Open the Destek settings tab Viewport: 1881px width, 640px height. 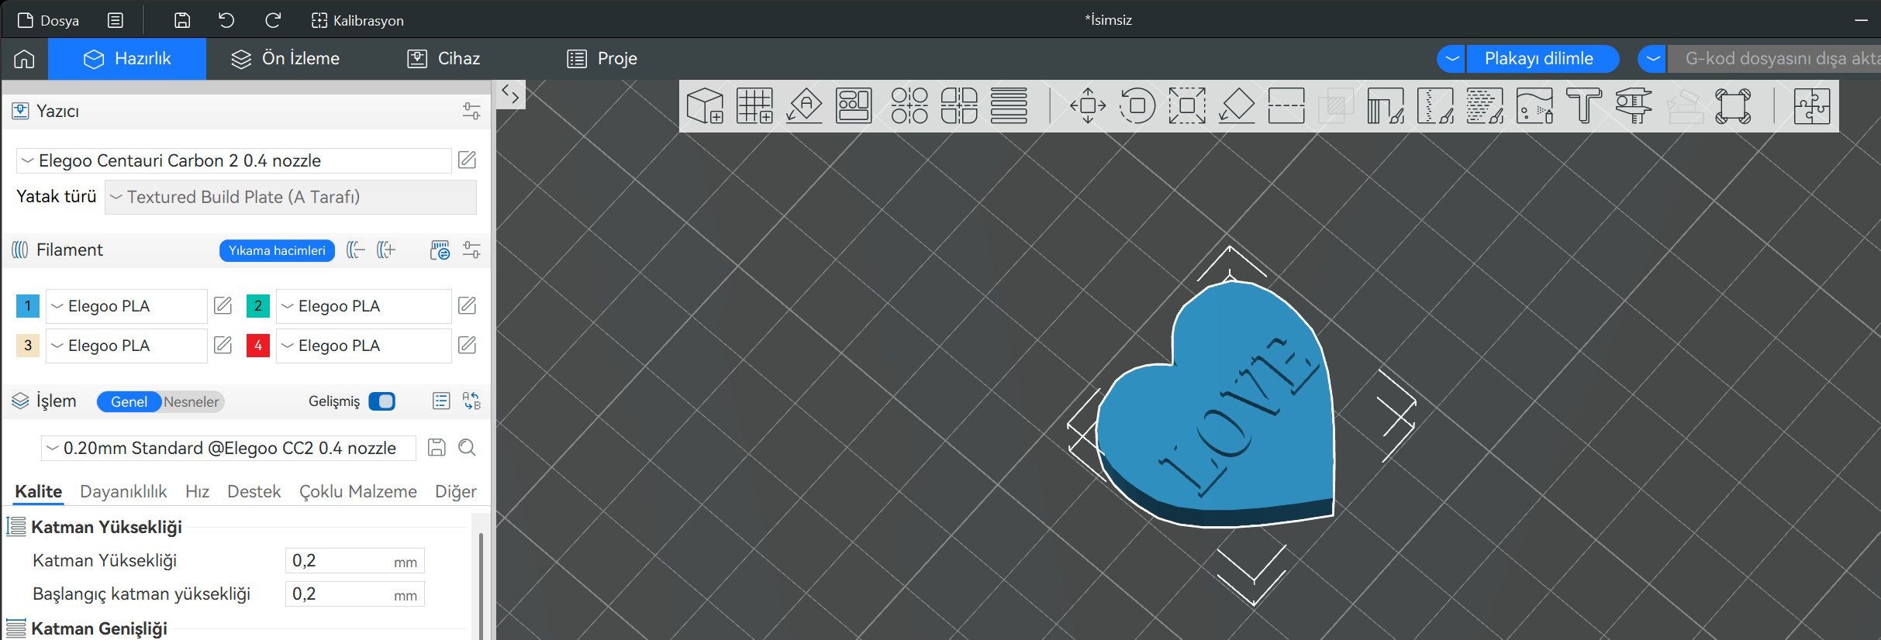click(x=254, y=491)
